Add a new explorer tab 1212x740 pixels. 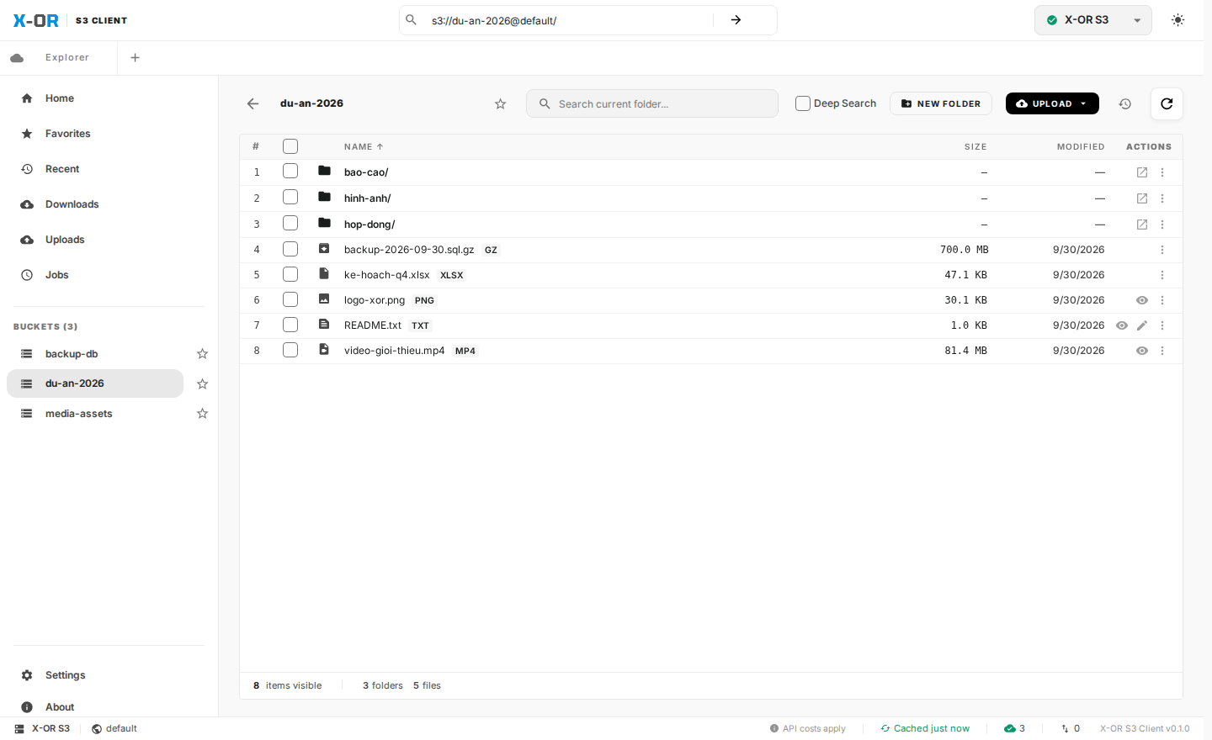pyautogui.click(x=135, y=58)
